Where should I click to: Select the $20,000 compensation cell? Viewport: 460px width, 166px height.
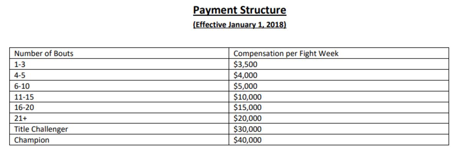247,118
